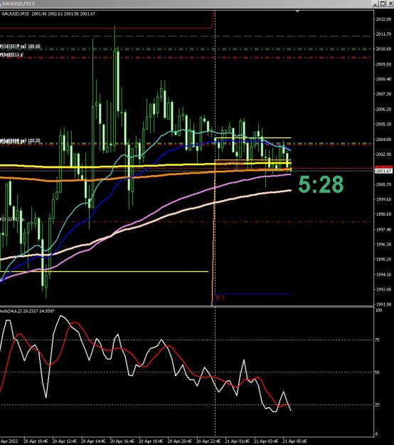Click the 20 Apr 16:45 time label
Screen dimensions: 394x445
(122, 441)
